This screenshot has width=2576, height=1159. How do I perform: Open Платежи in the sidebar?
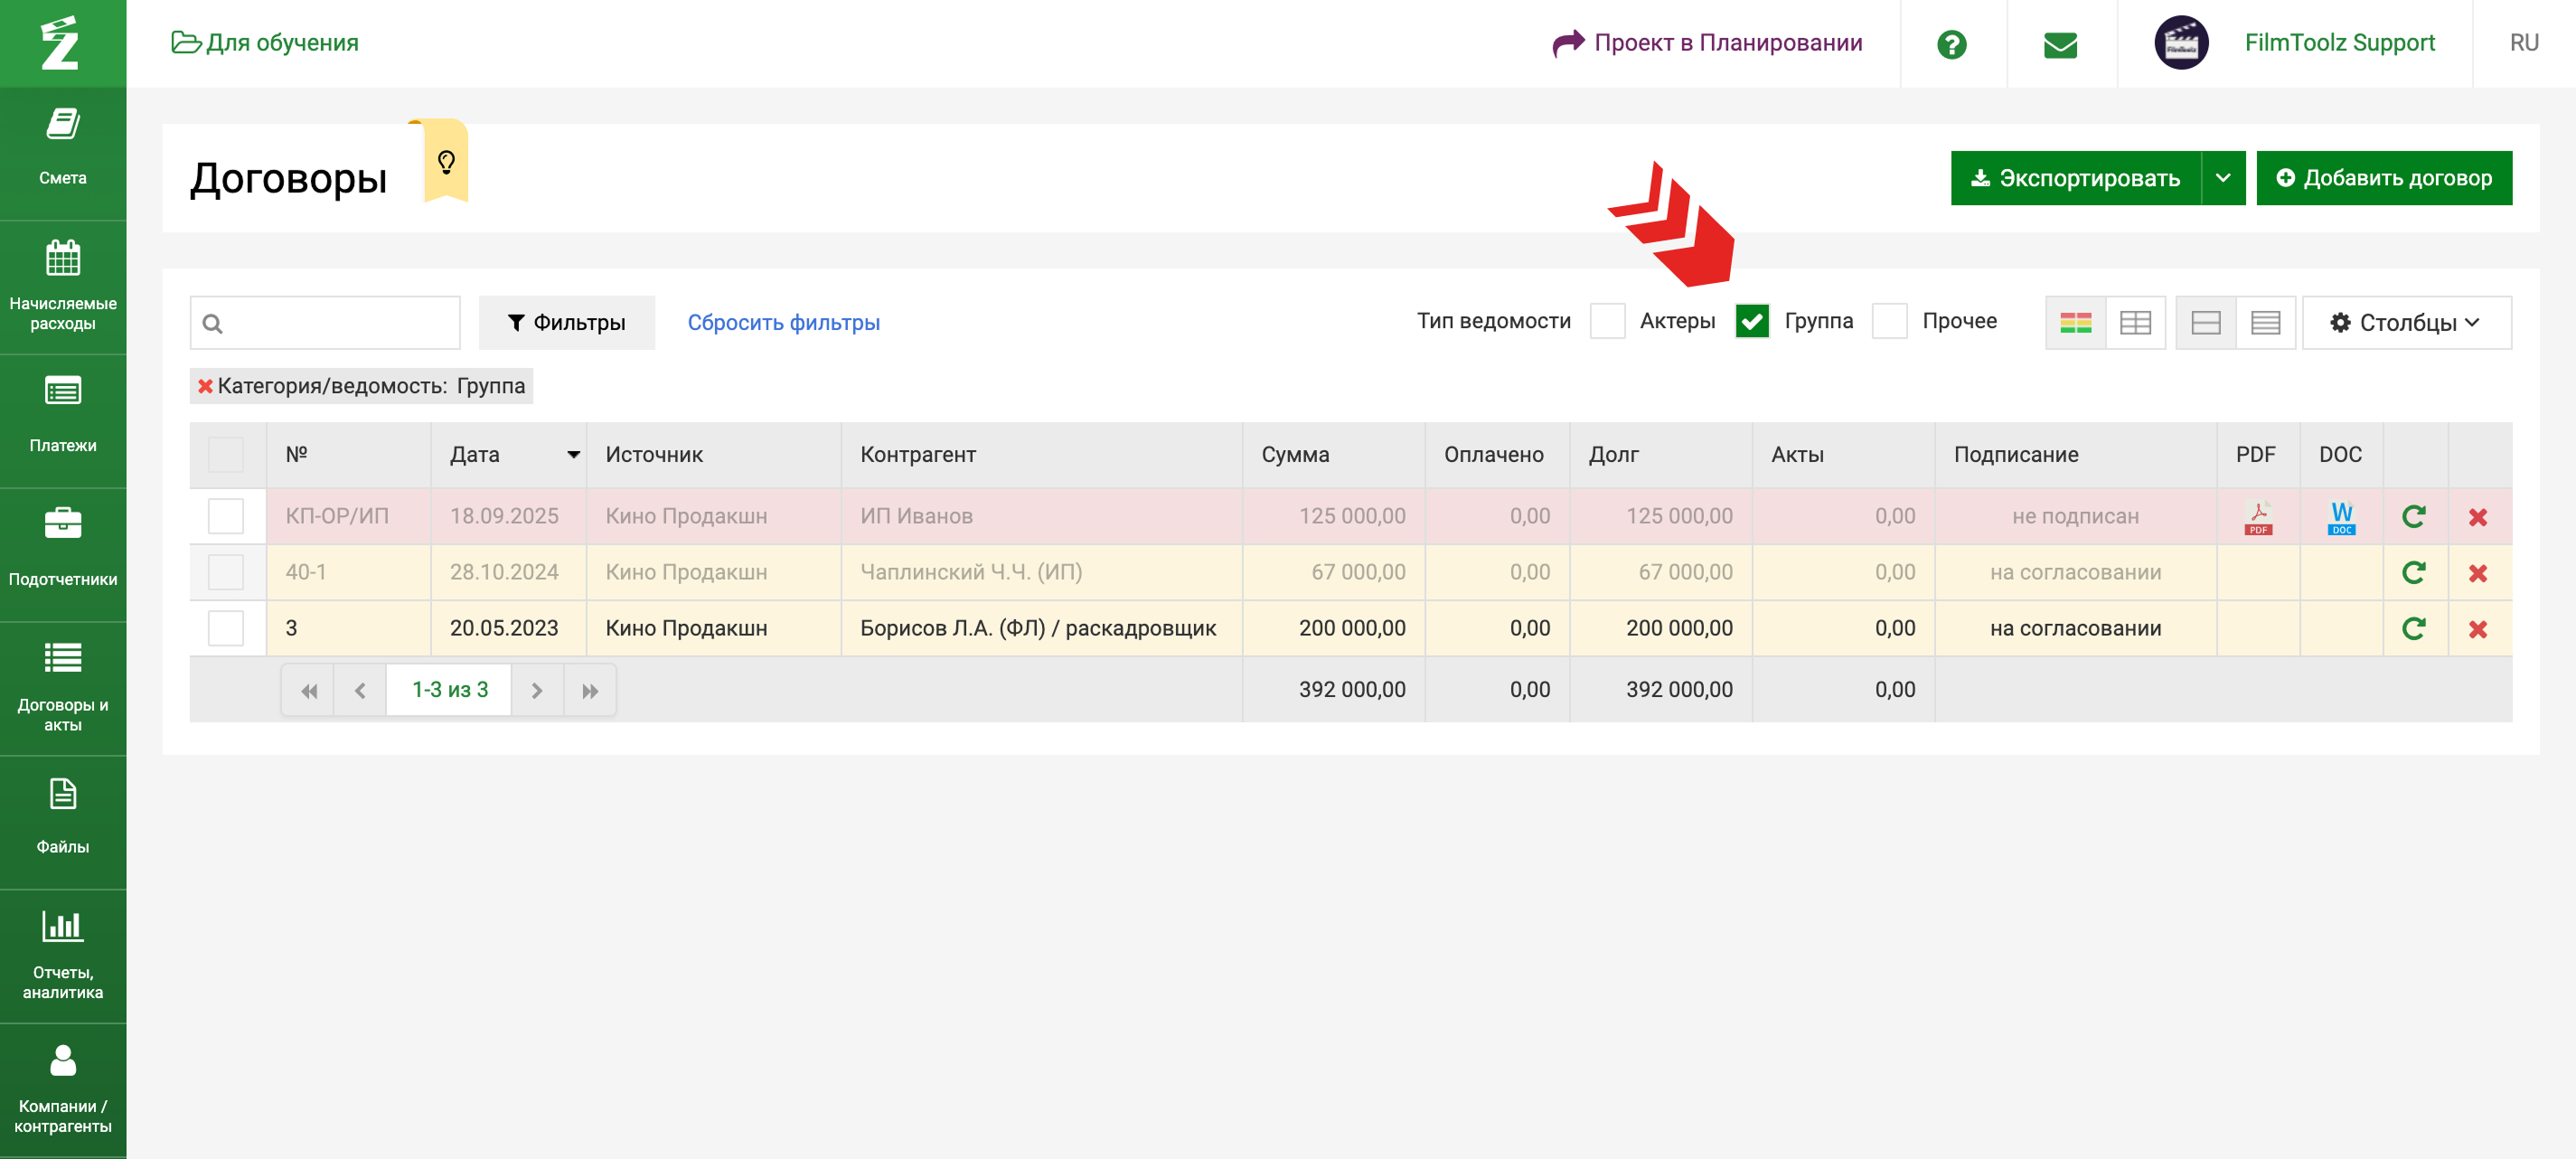pos(63,416)
